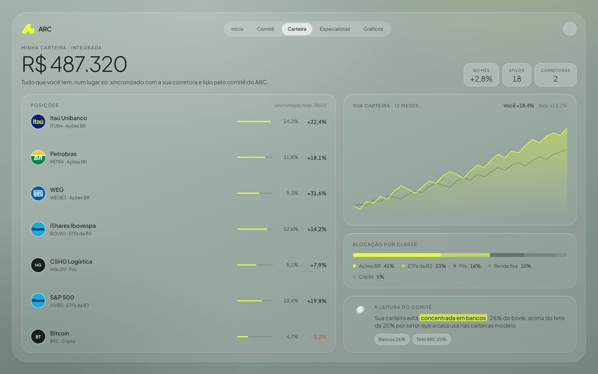Click the R$ 487.320 portfolio total

click(x=74, y=64)
